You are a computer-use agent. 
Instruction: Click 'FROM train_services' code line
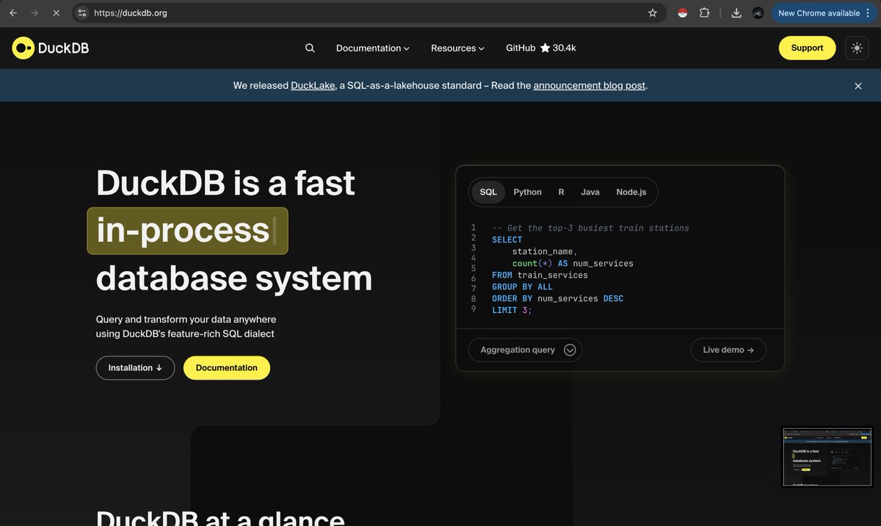(x=540, y=275)
